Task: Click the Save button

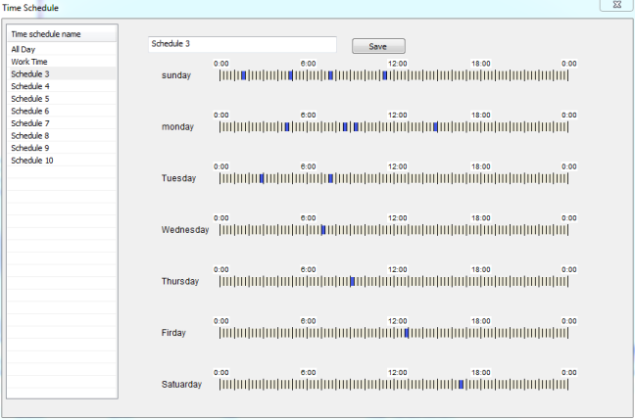Action: tap(378, 46)
